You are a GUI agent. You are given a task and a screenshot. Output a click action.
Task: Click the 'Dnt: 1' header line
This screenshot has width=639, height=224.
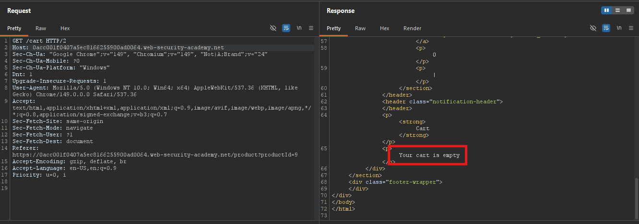coord(23,75)
